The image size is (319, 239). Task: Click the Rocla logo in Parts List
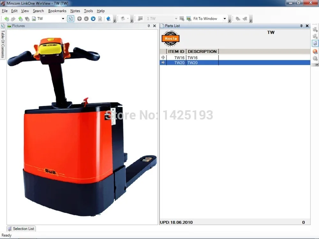[x=170, y=39]
